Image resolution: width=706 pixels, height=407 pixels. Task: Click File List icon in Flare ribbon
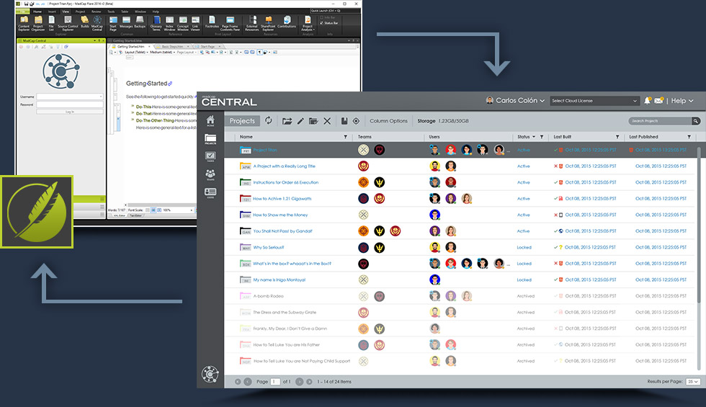click(51, 23)
